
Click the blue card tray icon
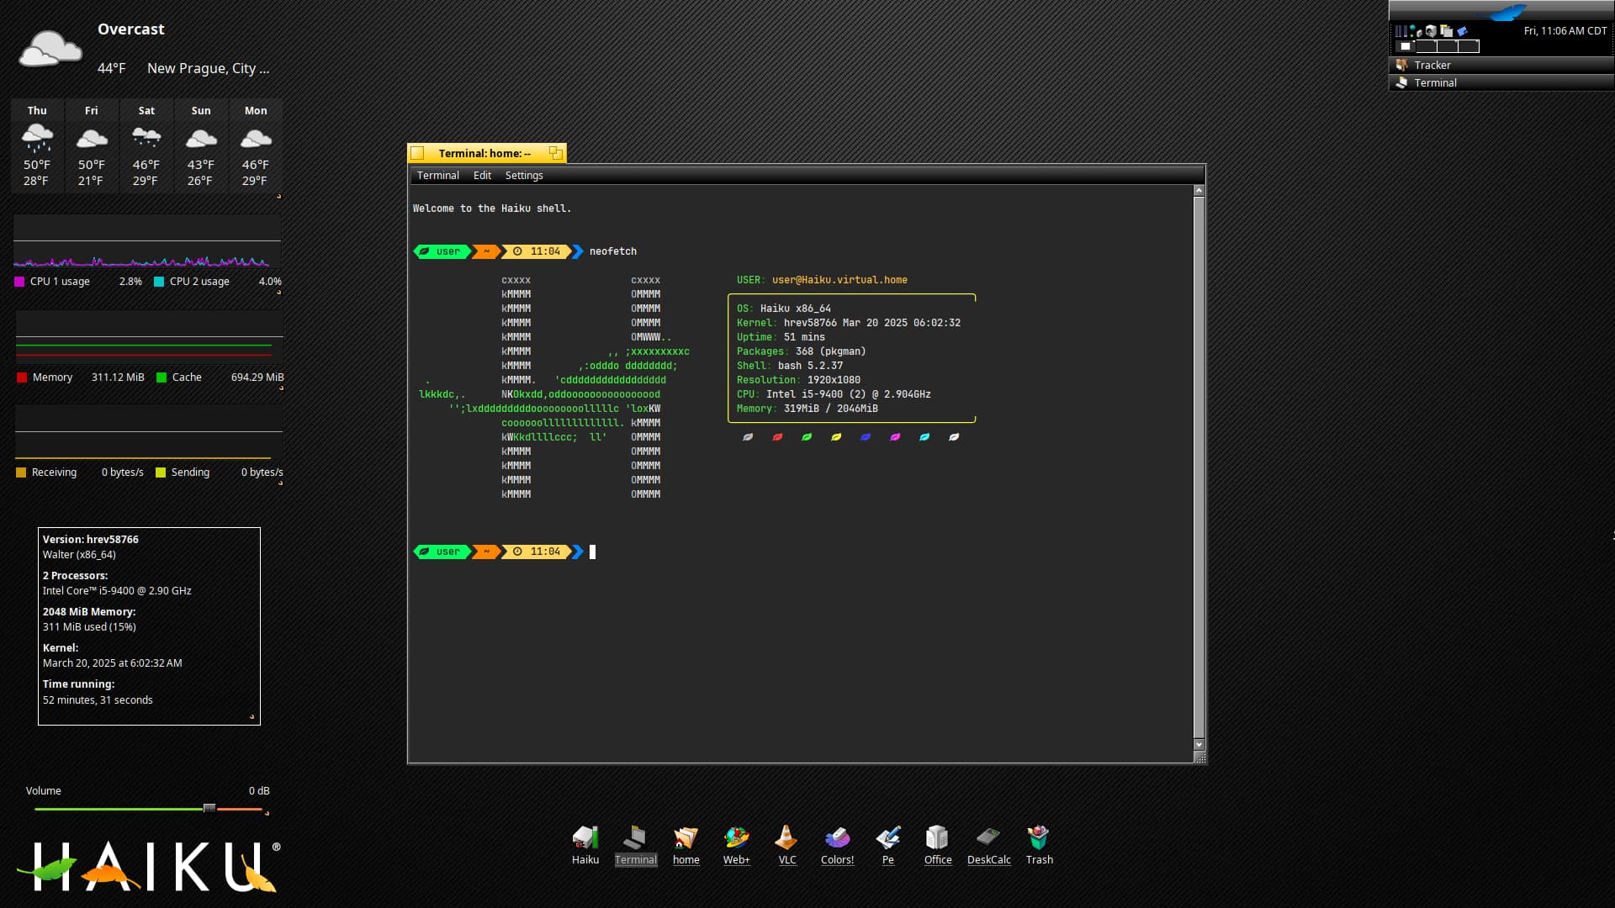1462,31
